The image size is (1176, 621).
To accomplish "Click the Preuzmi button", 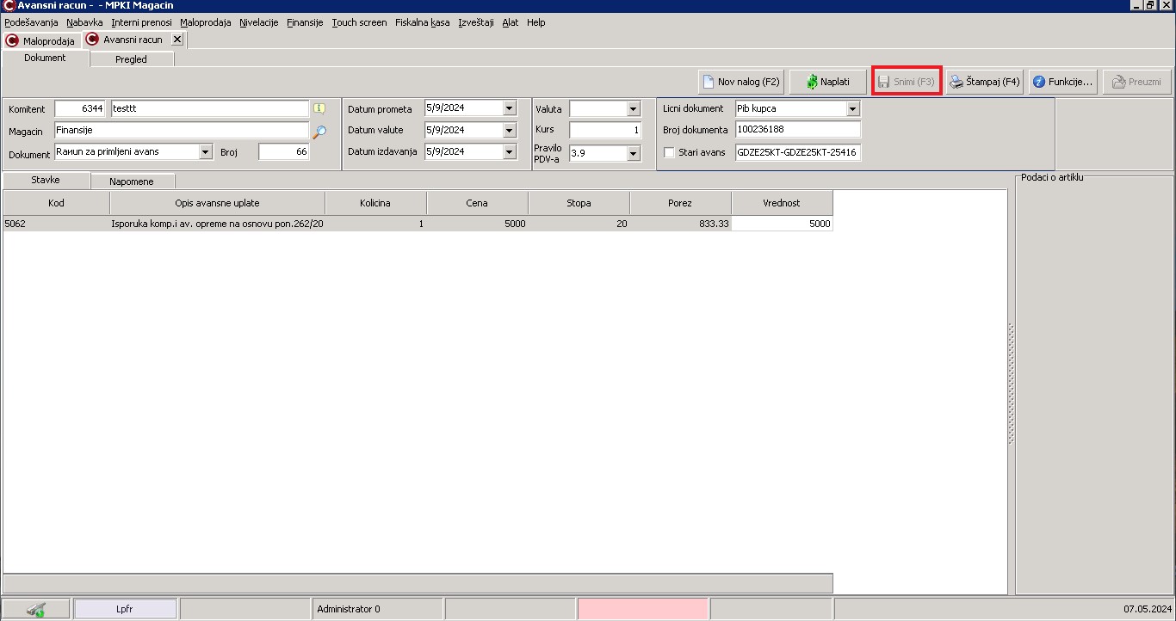I will [1137, 82].
